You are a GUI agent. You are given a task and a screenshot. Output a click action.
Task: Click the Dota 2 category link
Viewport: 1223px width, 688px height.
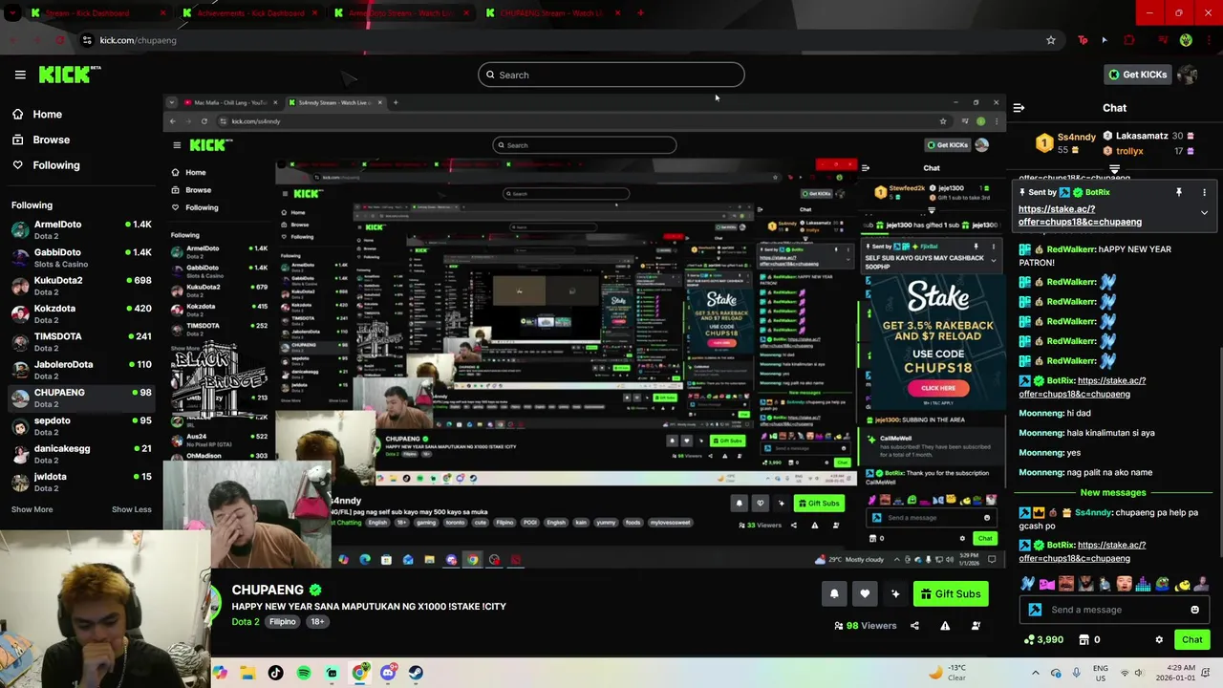(245, 621)
